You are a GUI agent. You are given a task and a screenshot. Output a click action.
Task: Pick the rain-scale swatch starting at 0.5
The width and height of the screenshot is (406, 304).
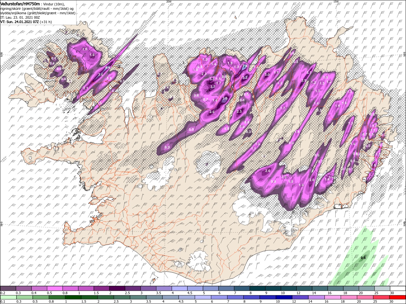(x=41, y=297)
